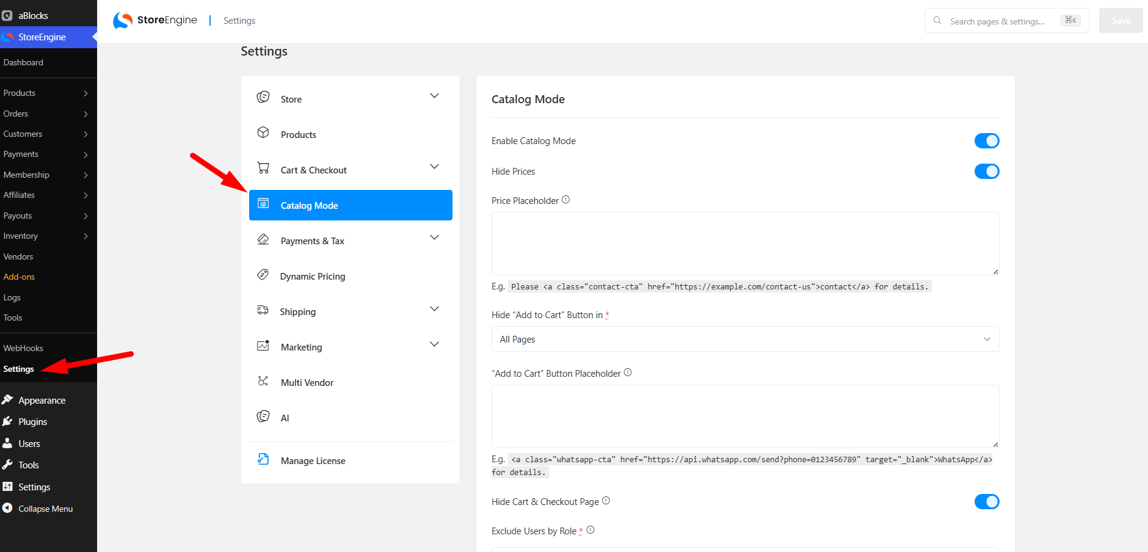This screenshot has width=1148, height=552.
Task: Expand Products submenu in sidebar
Action: [x=85, y=93]
